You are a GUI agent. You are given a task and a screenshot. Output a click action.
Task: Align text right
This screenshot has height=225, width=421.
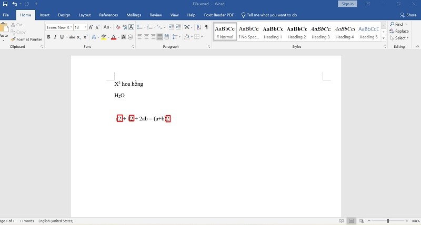tap(153, 37)
